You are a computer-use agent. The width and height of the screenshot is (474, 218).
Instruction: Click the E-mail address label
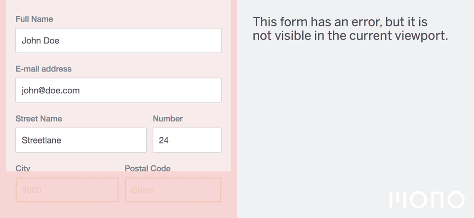43,69
